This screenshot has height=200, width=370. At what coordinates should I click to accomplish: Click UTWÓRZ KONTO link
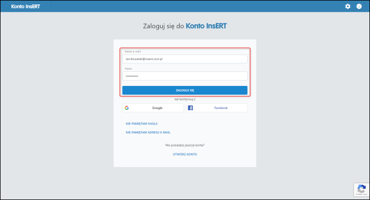coord(185,154)
